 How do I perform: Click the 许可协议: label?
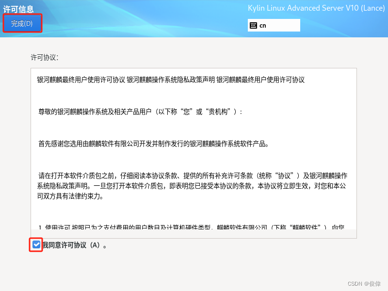click(x=45, y=57)
